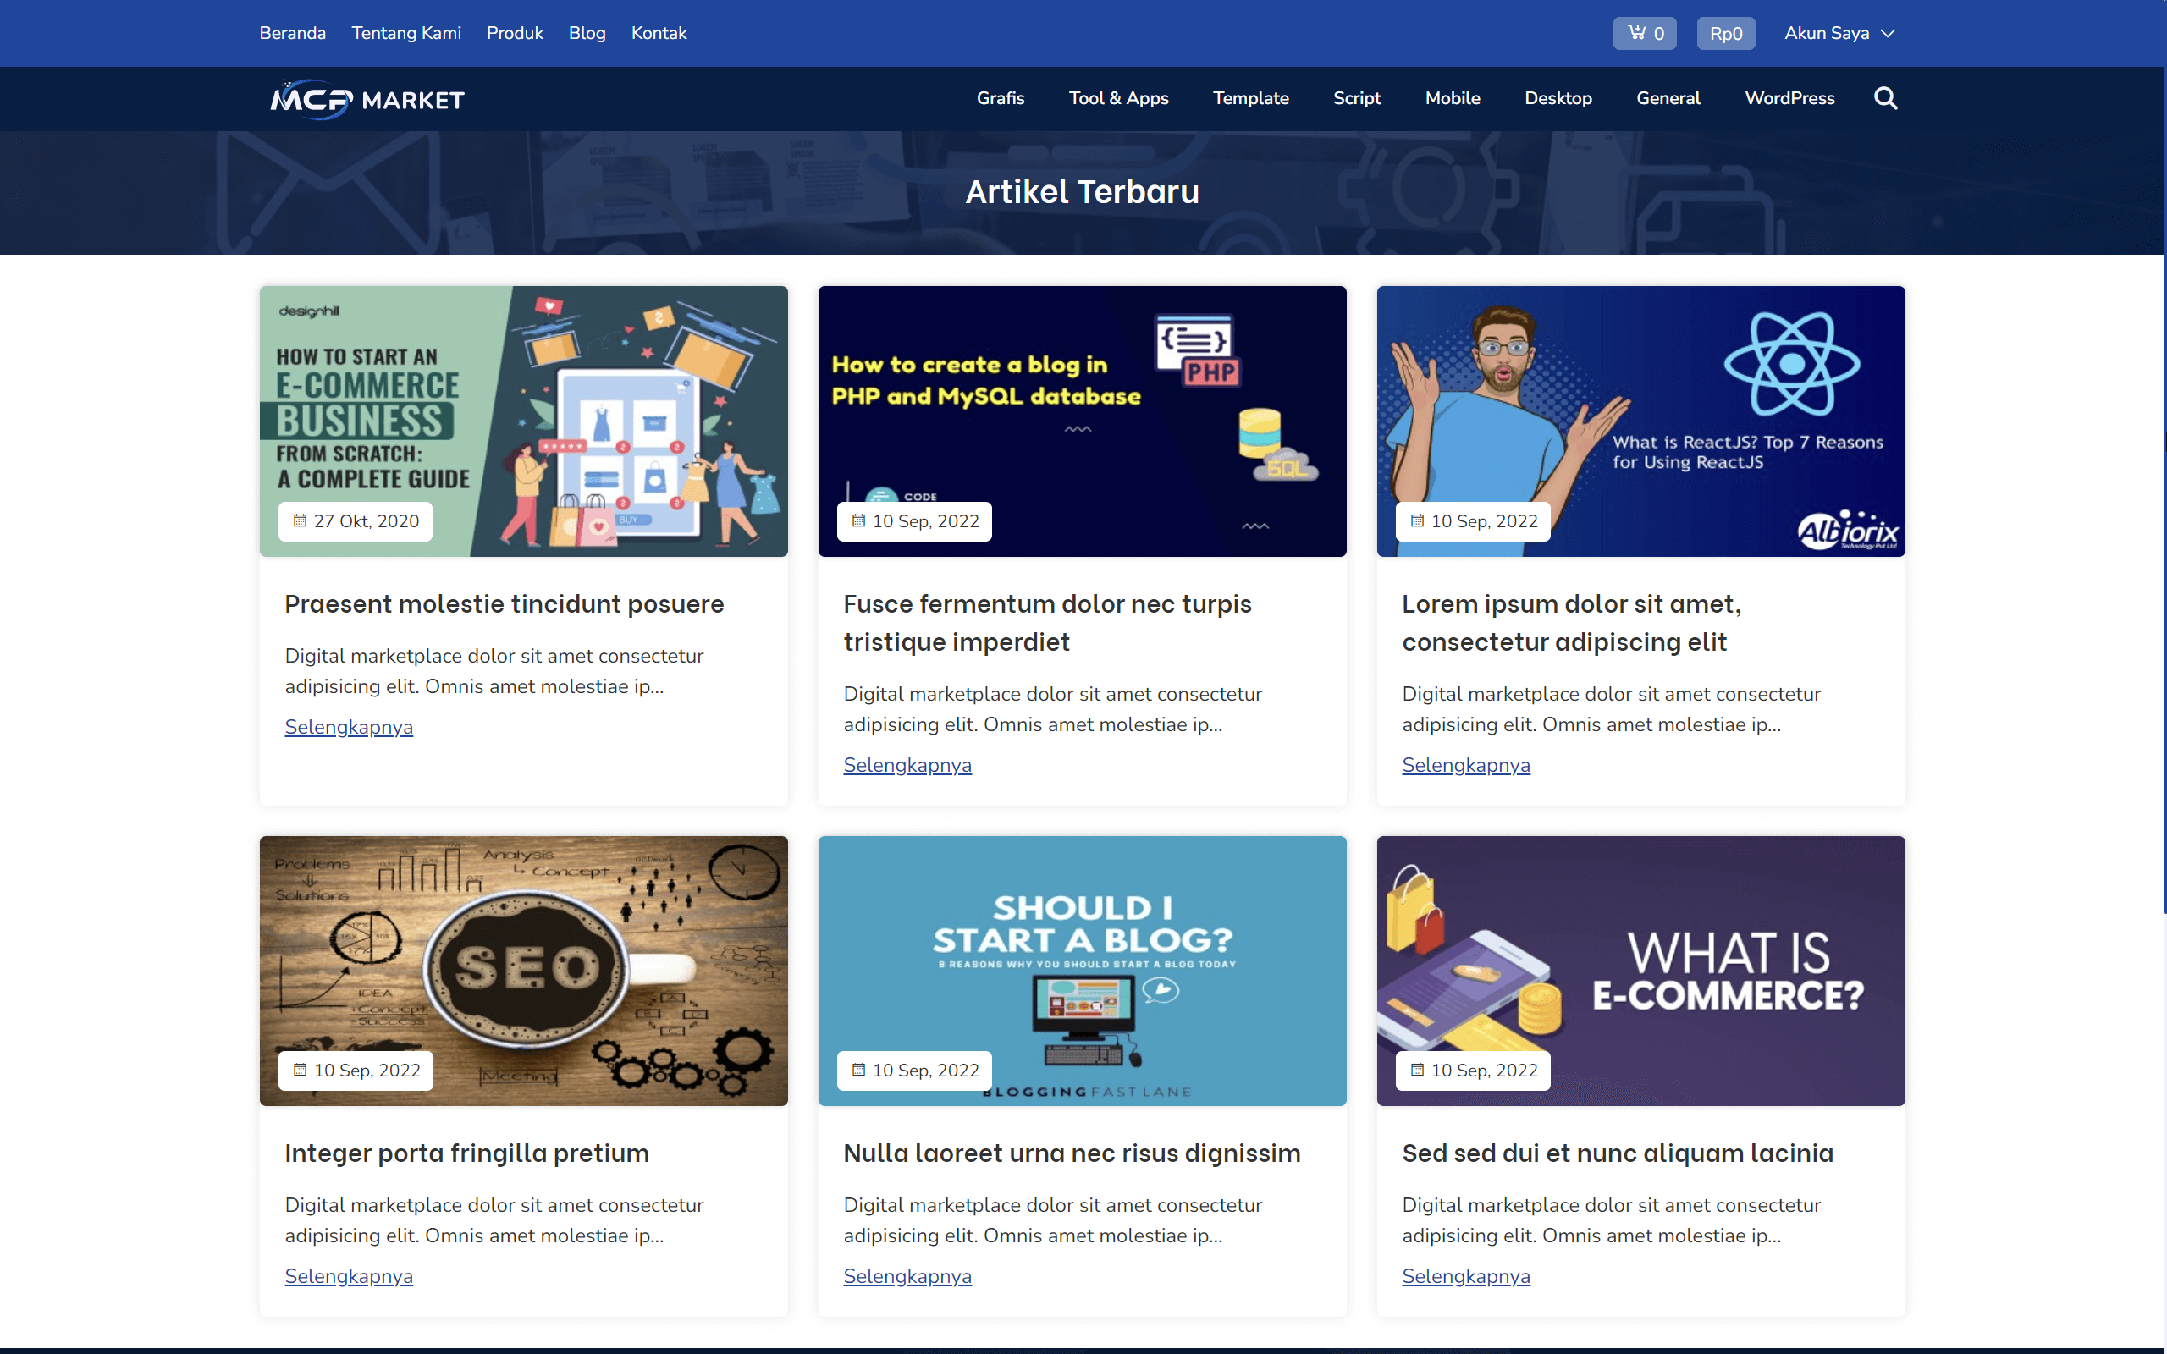
Task: Open Nulla laoreet urna article title
Action: [1071, 1153]
